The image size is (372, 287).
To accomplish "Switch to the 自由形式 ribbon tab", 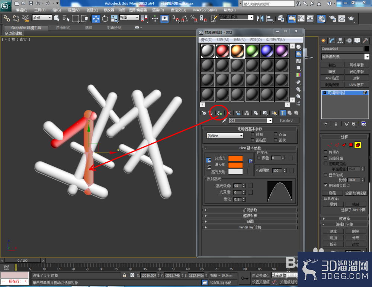I will pos(63,28).
